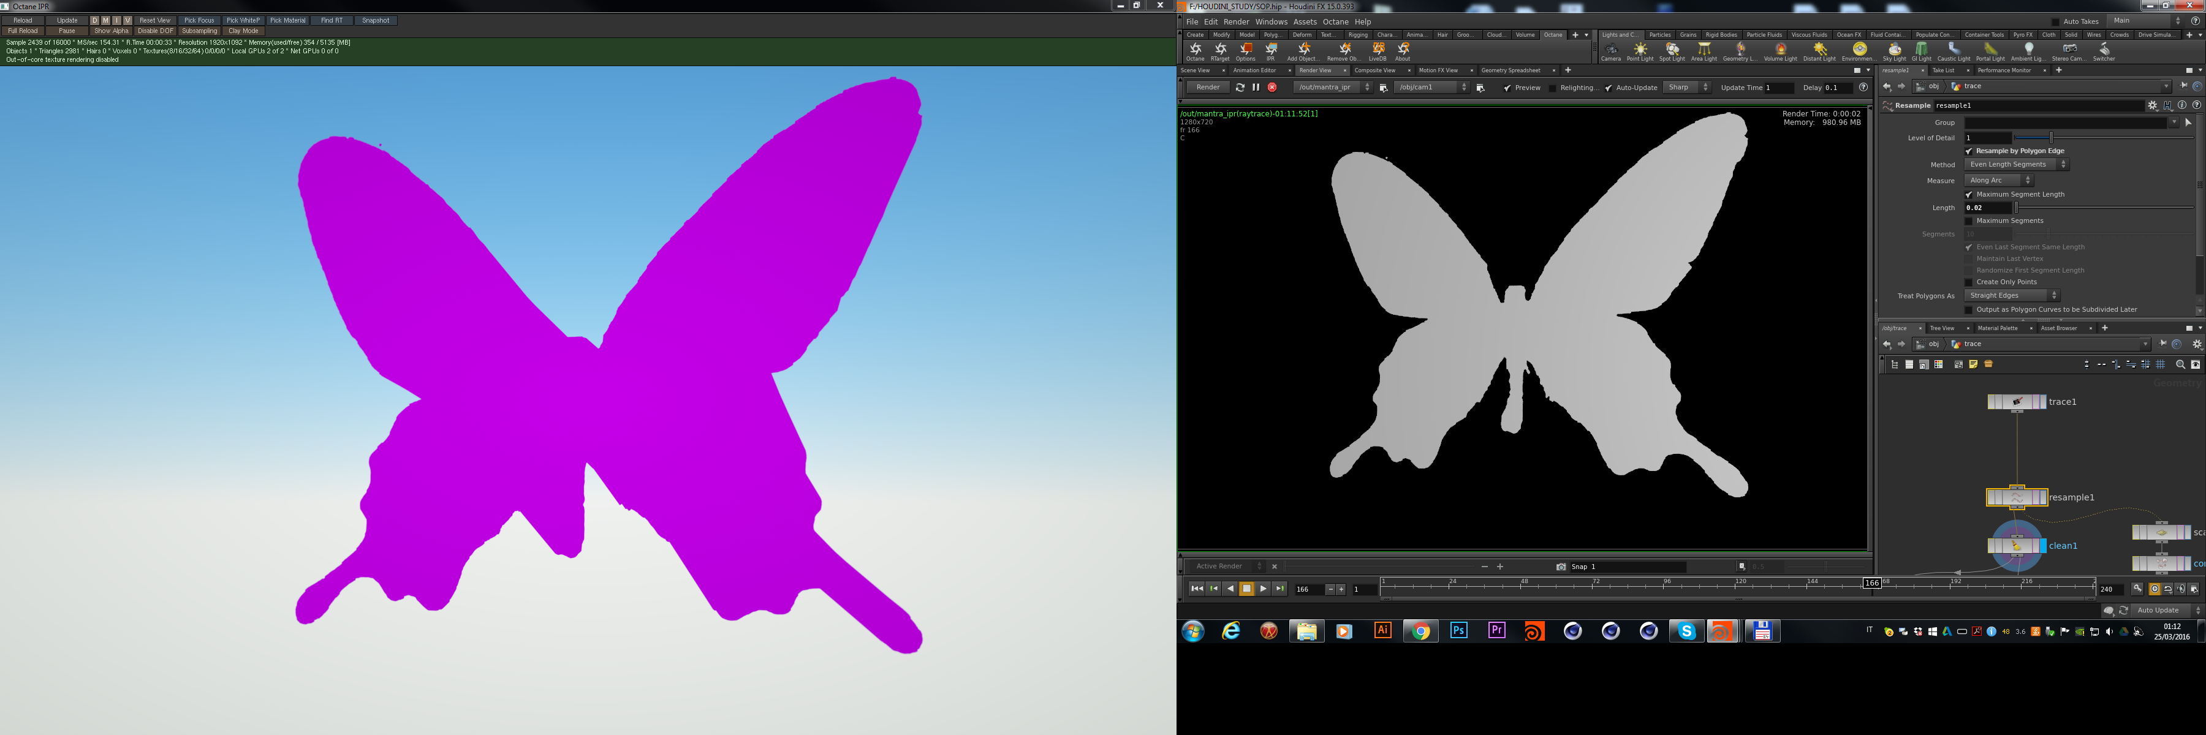Click the RTarget shelf tool
Viewport: 2206px width, 735px height.
(1220, 50)
